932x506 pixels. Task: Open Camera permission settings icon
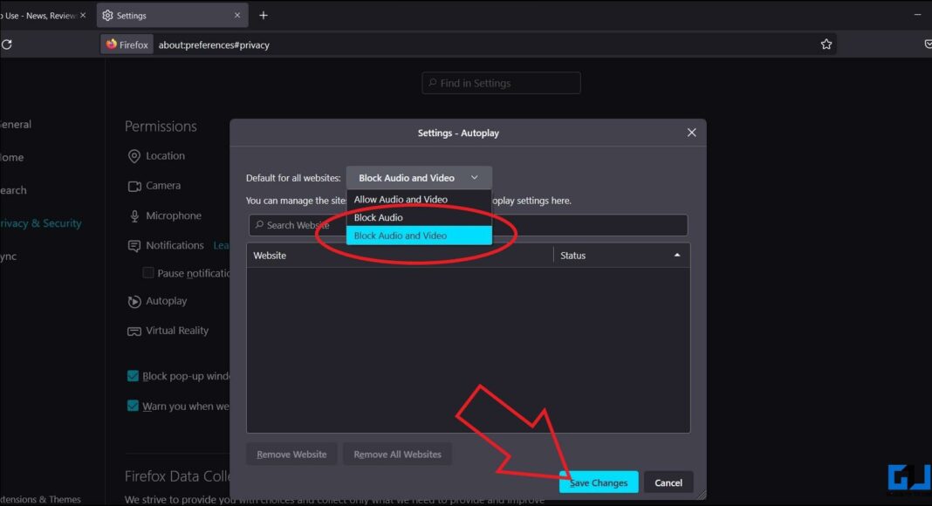pyautogui.click(x=134, y=185)
